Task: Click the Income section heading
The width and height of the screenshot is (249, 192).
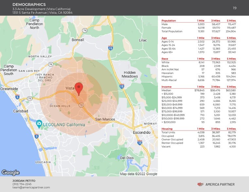Action: pos(166,86)
